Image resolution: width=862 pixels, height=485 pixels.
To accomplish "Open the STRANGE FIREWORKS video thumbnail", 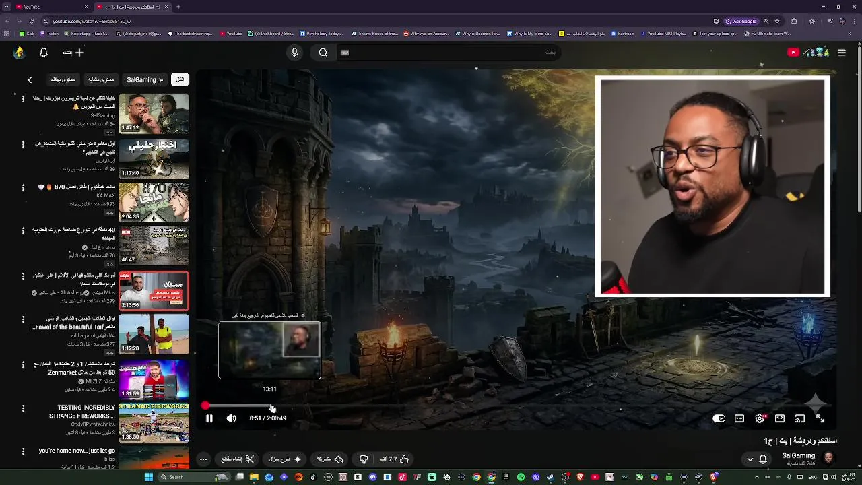I will pyautogui.click(x=154, y=423).
